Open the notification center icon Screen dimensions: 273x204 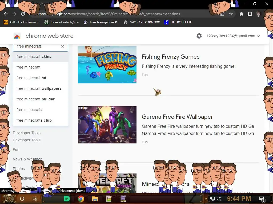click(x=262, y=199)
